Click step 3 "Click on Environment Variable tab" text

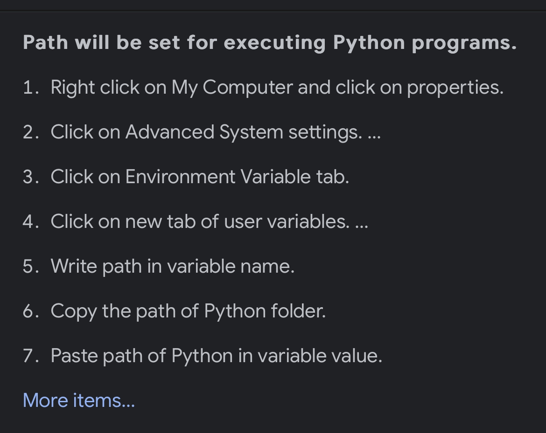pyautogui.click(x=199, y=177)
